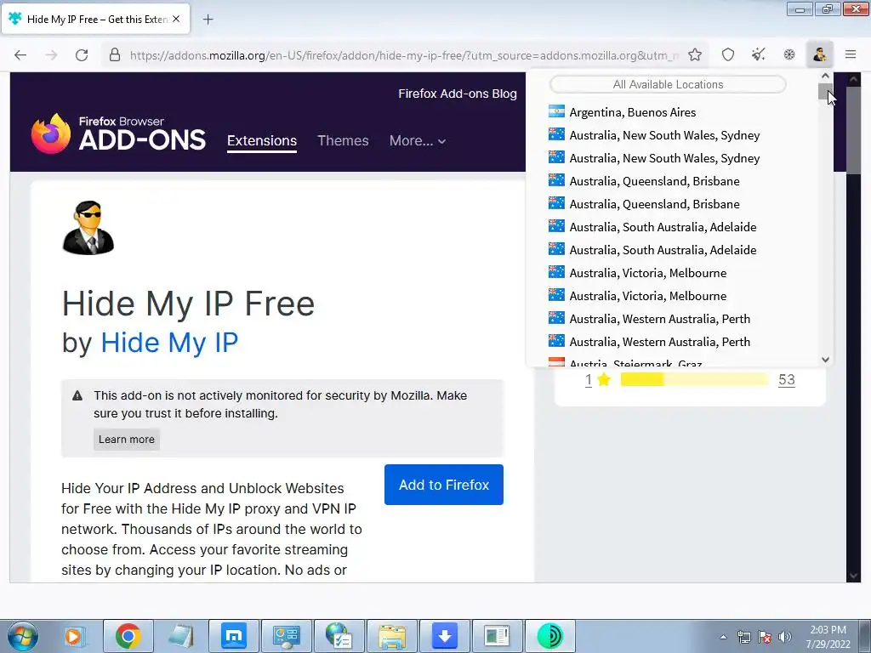Switch to the Themes section

(x=343, y=140)
